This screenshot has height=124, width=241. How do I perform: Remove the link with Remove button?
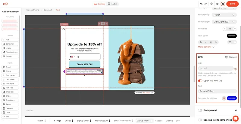pos(231,57)
